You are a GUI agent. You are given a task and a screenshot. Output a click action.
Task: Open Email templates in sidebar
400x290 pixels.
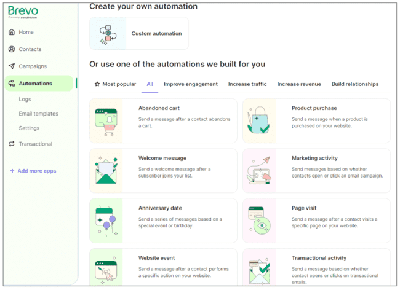pos(38,114)
